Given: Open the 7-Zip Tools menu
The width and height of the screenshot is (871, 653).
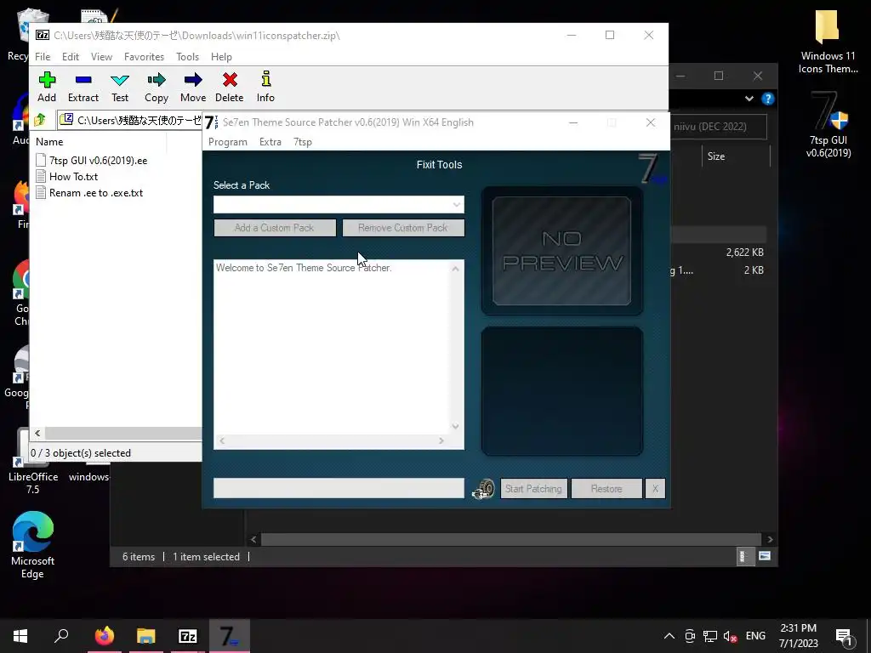Looking at the screenshot, I should 187,57.
